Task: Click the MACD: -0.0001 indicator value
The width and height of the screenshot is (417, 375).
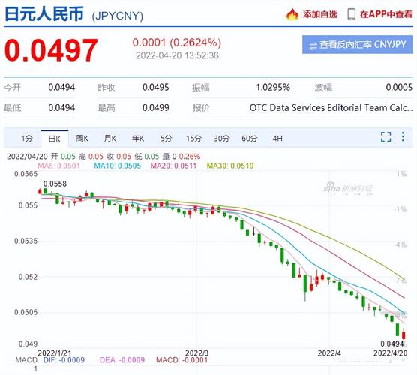Action: (x=182, y=360)
